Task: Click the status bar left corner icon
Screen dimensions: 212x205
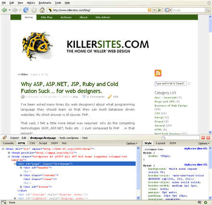Action: coord(4,203)
